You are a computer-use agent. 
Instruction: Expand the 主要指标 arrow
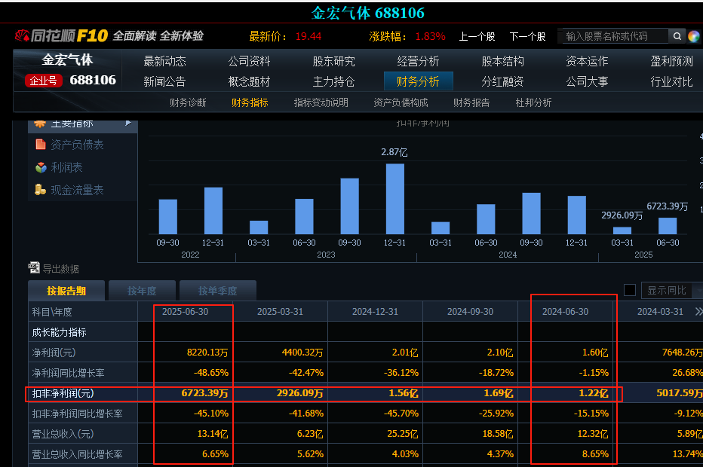(x=128, y=123)
